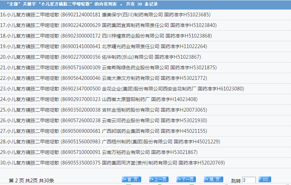Open record 17 from 国药集团宜宾制药
Image resolution: width=291 pixels, height=185 pixels.
108,25
